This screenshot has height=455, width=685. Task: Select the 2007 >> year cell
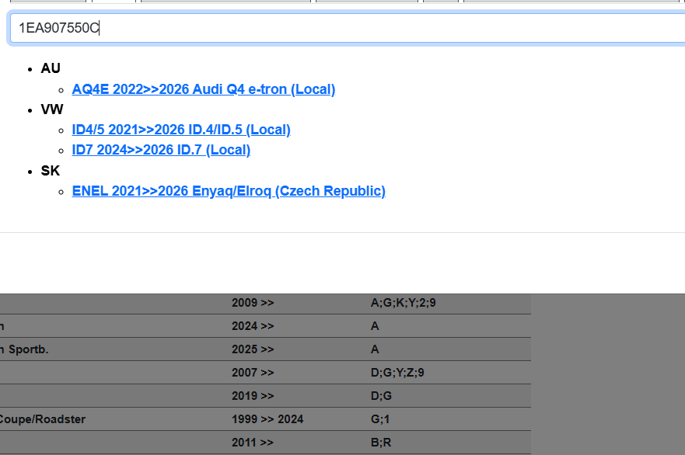(x=253, y=373)
